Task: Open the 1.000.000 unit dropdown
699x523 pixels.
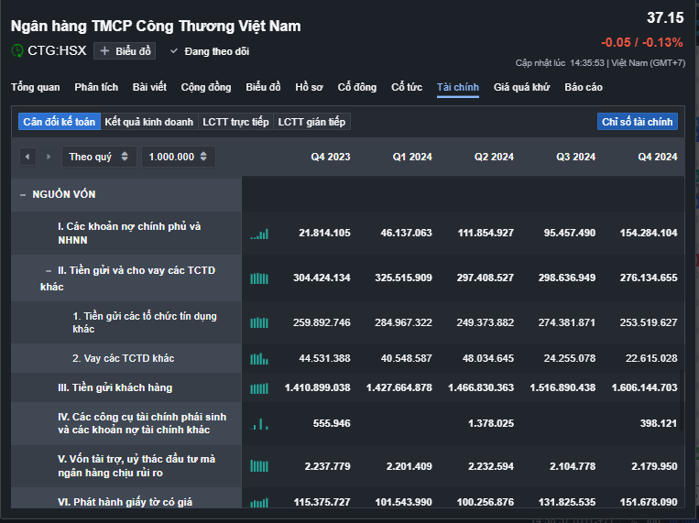Action: pyautogui.click(x=179, y=157)
